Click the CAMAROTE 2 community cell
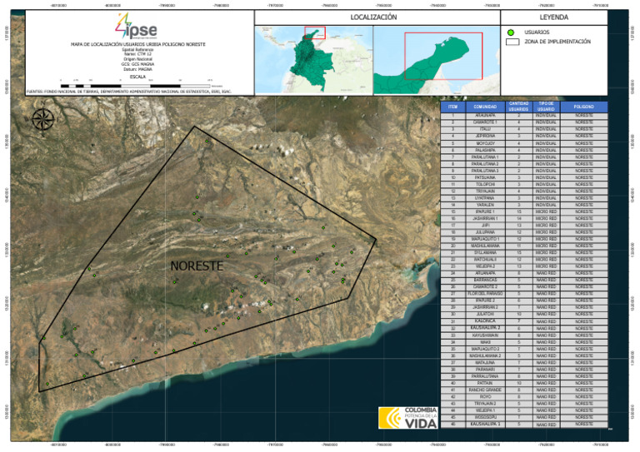The width and height of the screenshot is (640, 452). point(485,287)
